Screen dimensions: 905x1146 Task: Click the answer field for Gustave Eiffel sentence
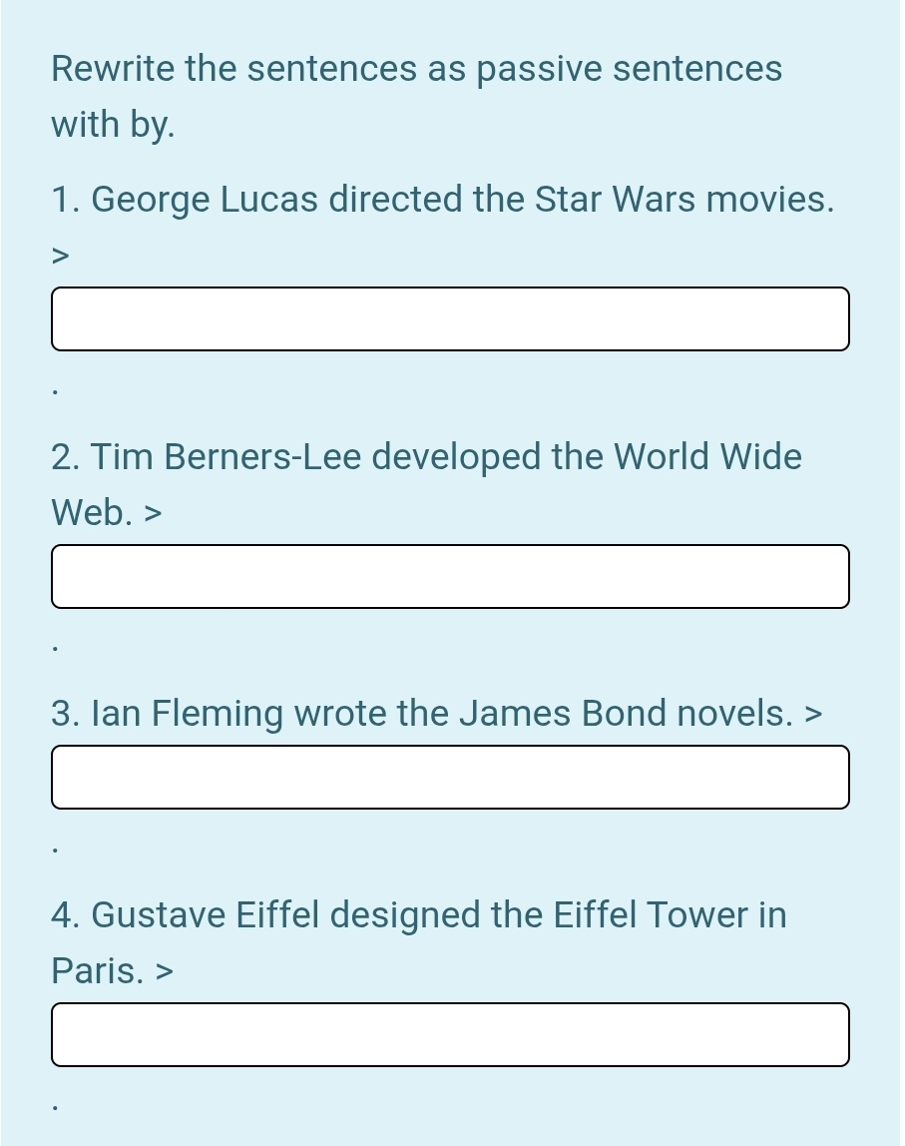coord(450,1034)
